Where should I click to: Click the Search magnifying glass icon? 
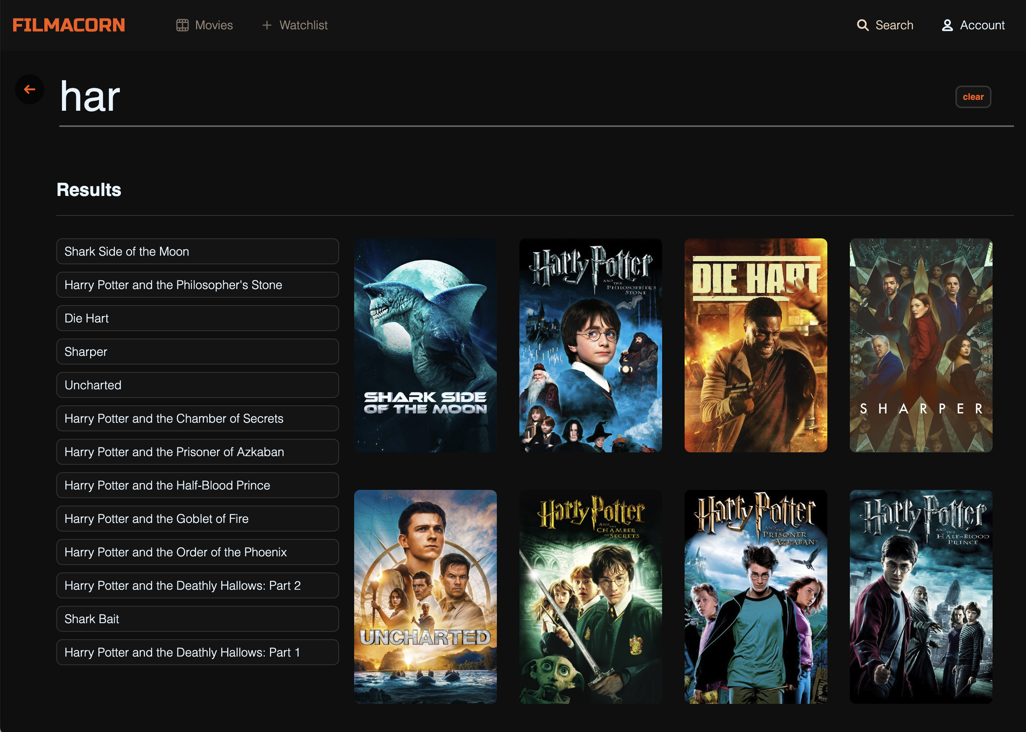pos(862,25)
